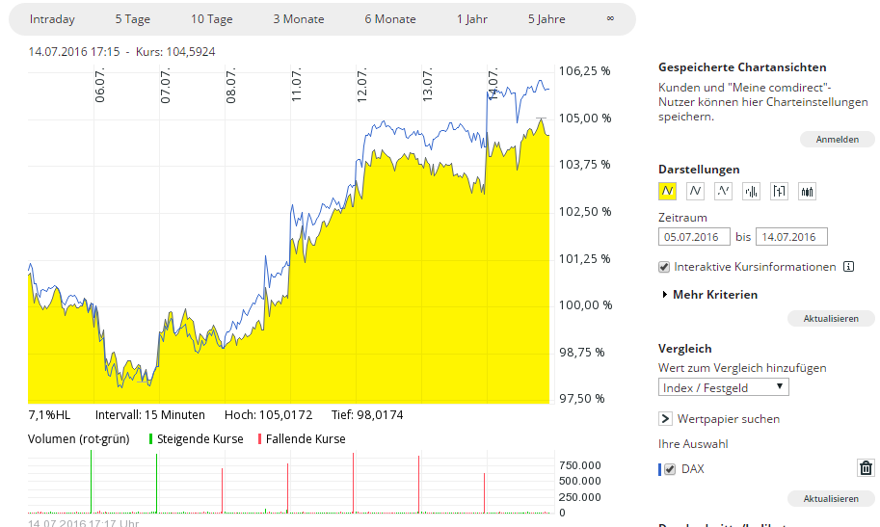Click the 11.07. date label on chart
This screenshot has width=880, height=527.
tap(296, 85)
